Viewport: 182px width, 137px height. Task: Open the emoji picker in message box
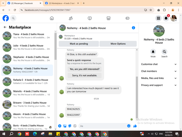click(129, 126)
